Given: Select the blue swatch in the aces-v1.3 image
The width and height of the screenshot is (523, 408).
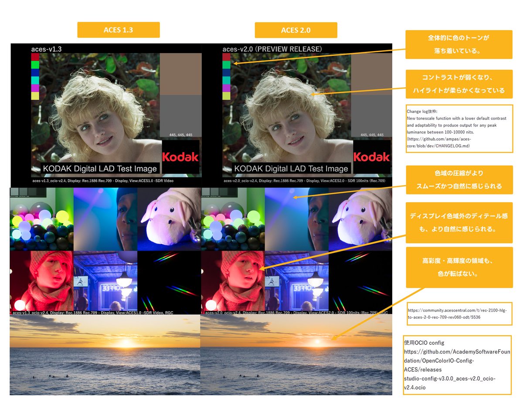Looking at the screenshot, I should [x=35, y=72].
